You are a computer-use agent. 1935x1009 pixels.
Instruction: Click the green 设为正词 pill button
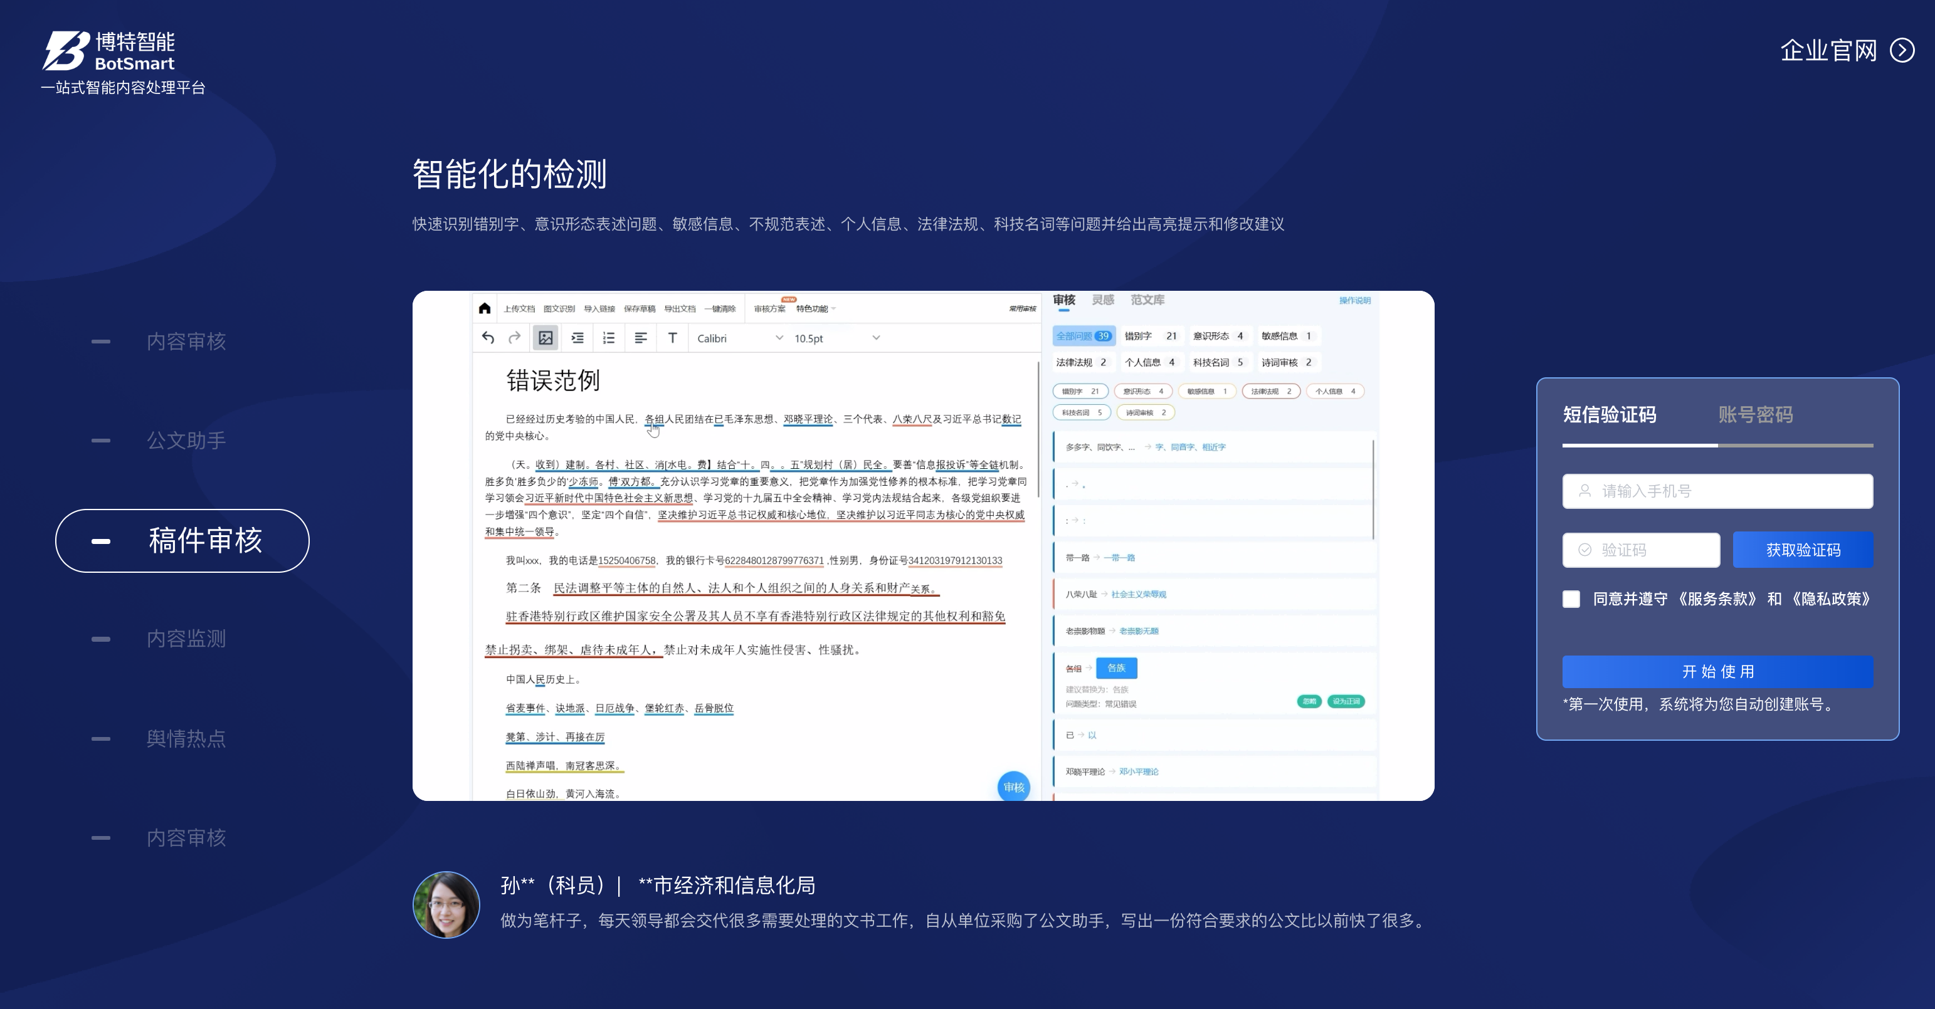pos(1346,701)
